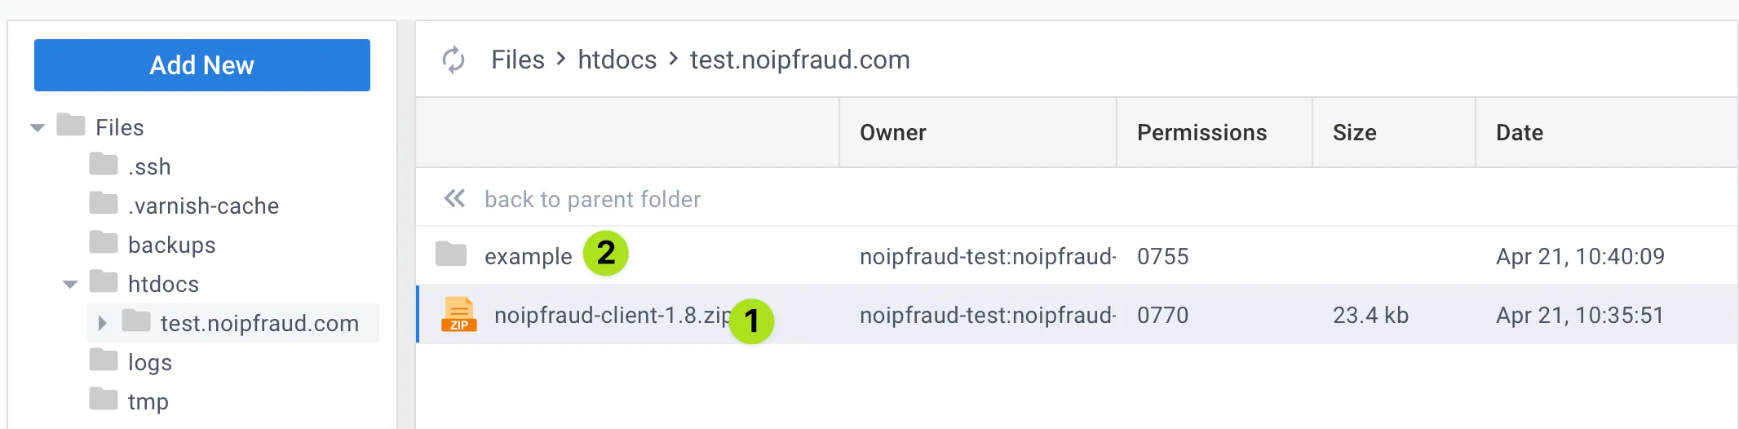Open htdocs in the breadcrumb path
The image size is (1739, 429).
617,60
